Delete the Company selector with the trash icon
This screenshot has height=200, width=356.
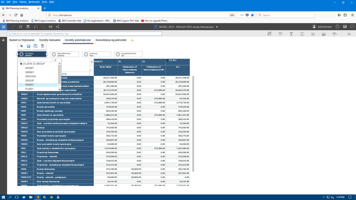[x=42, y=46]
